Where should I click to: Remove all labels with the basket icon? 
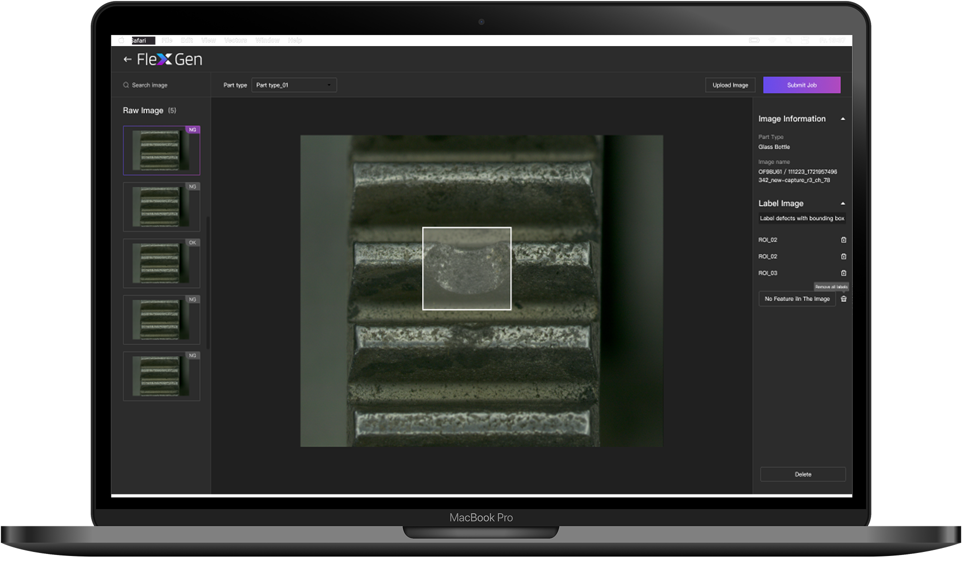tap(844, 299)
